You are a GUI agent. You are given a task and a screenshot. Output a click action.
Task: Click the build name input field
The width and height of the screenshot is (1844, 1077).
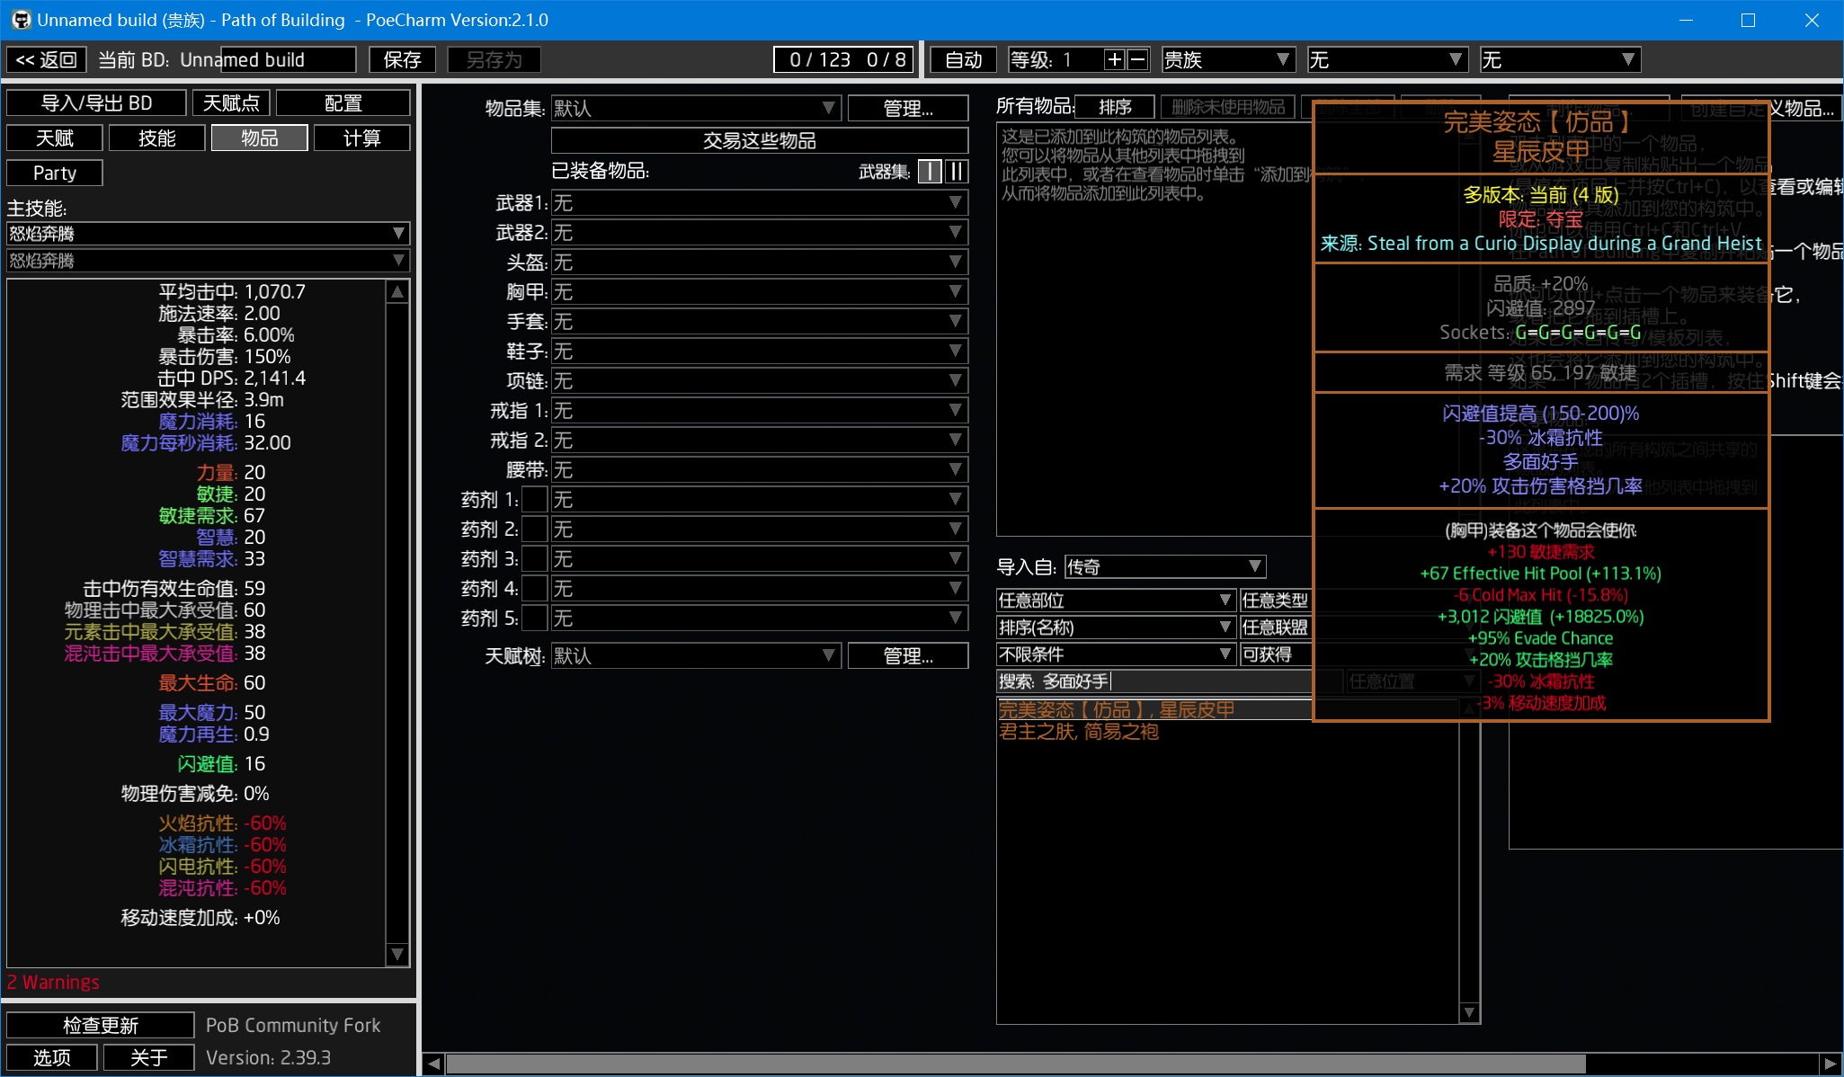(x=289, y=59)
